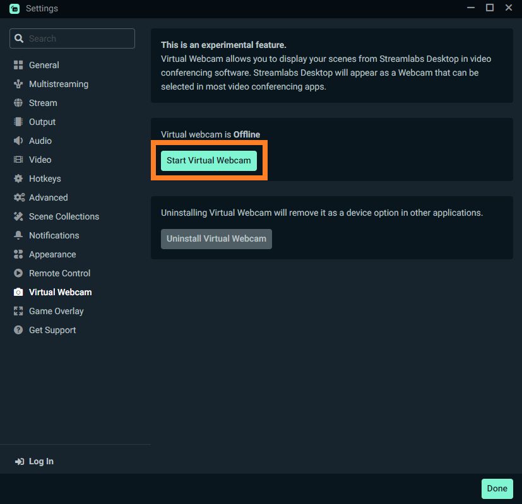The height and width of the screenshot is (504, 522).
Task: Click "This is an experimental feature." heading
Action: (x=223, y=45)
